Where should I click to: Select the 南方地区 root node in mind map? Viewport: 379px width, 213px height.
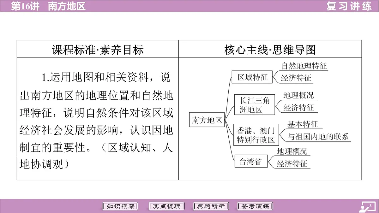tap(207, 120)
